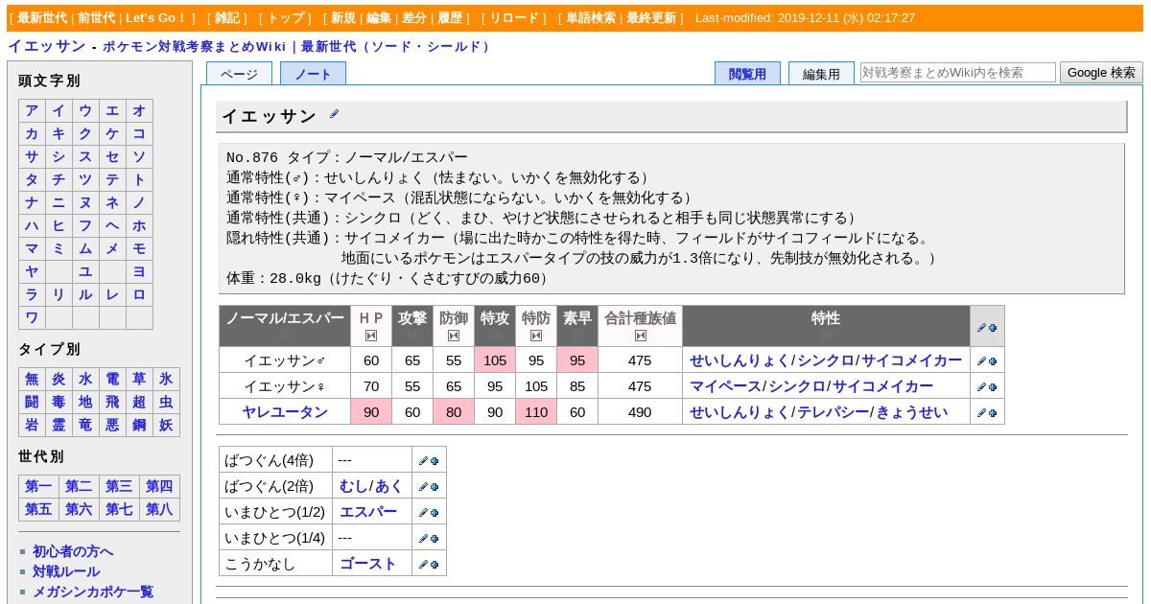
Task: Select ワ in 頭文字別 index
Action: tap(32, 317)
